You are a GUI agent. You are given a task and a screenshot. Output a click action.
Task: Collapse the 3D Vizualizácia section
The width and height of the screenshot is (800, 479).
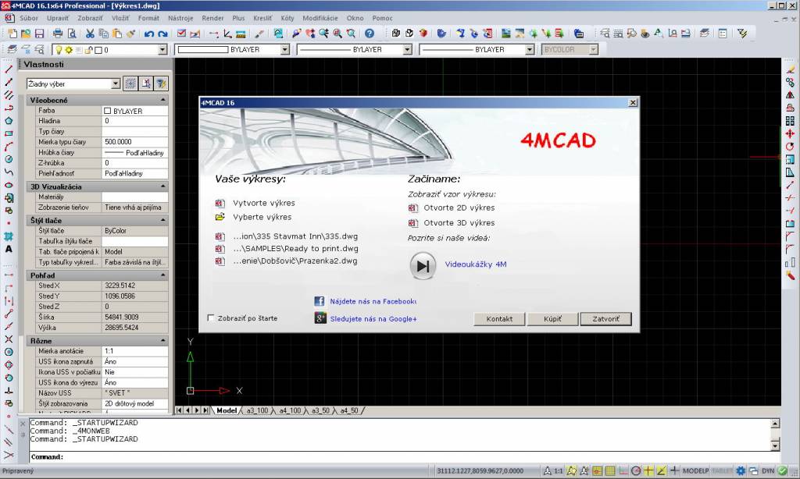(162, 186)
